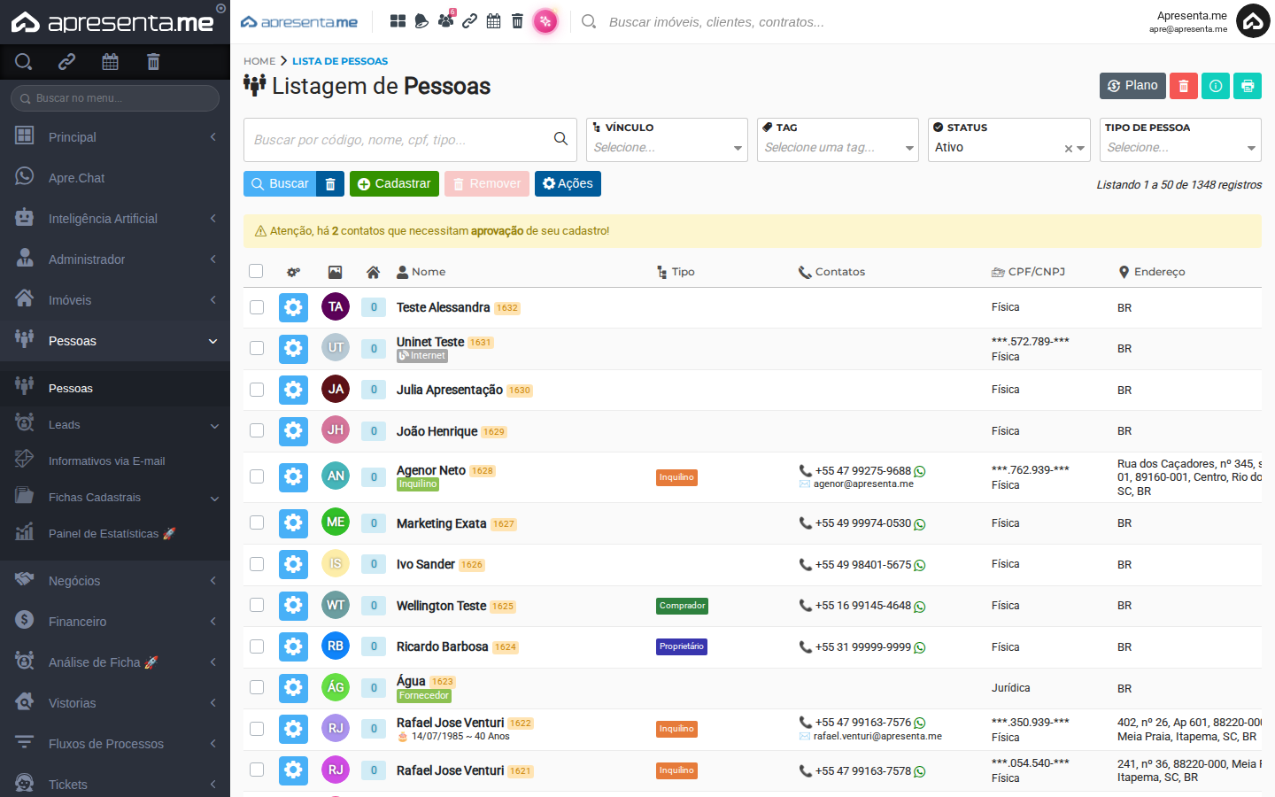Select the checkbox for João Henrique
This screenshot has width=1275, height=797.
257,430
